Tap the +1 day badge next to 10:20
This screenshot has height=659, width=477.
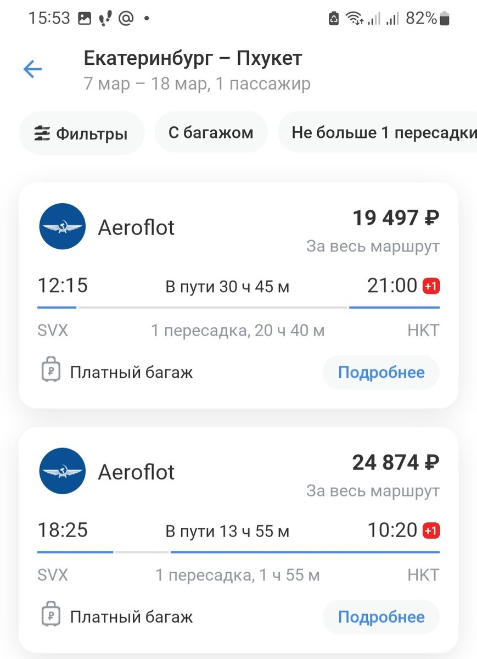(x=431, y=530)
